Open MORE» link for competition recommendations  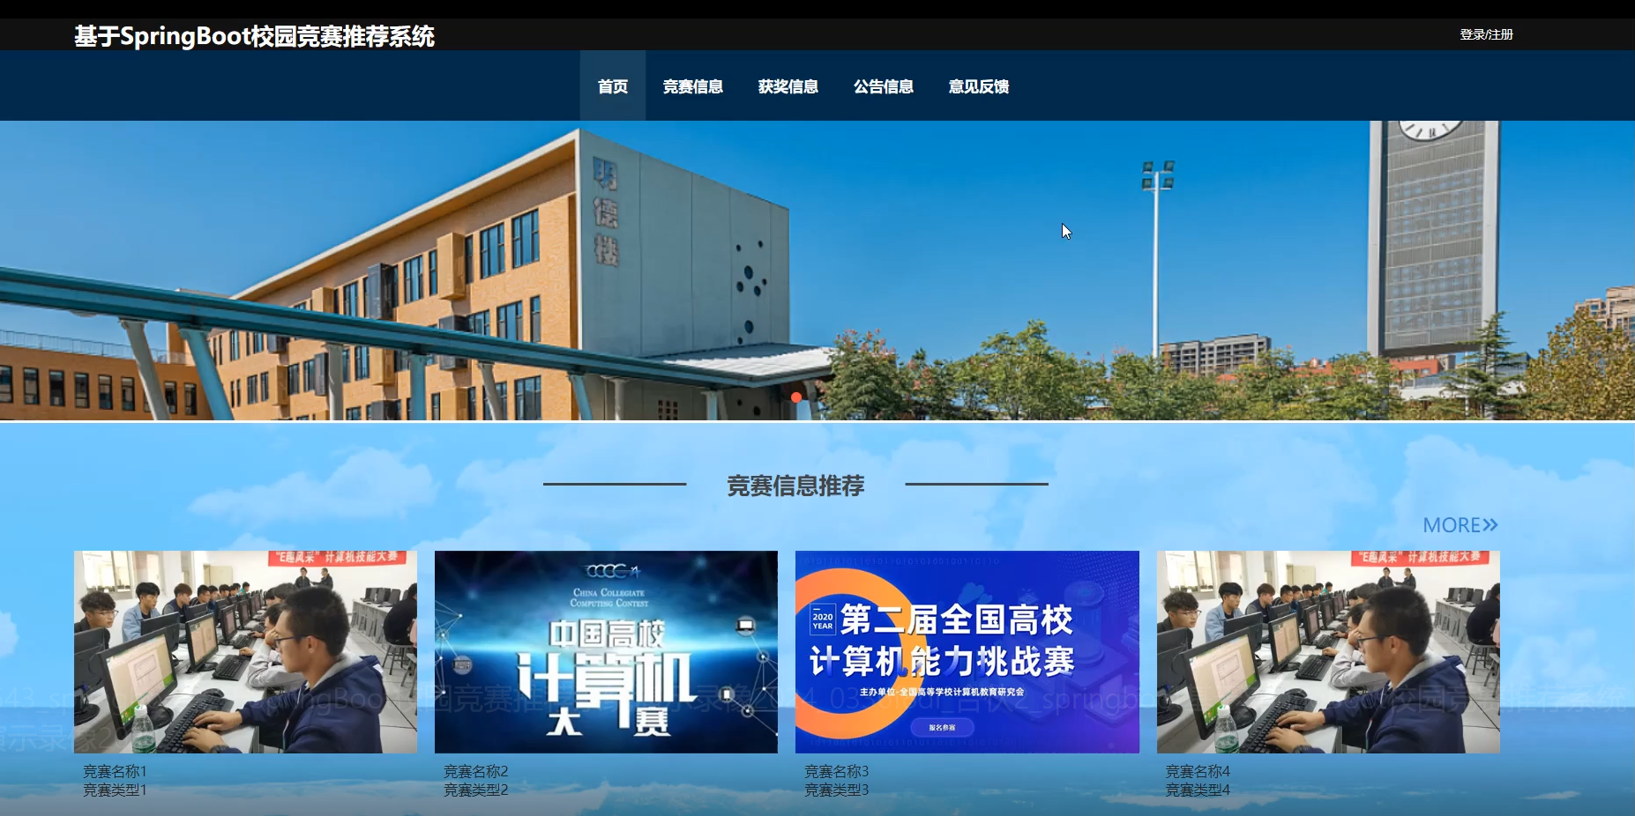(1460, 525)
